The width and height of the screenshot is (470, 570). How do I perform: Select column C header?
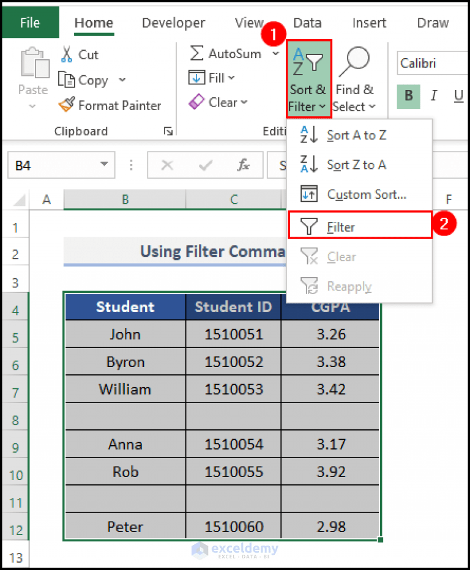pos(234,199)
